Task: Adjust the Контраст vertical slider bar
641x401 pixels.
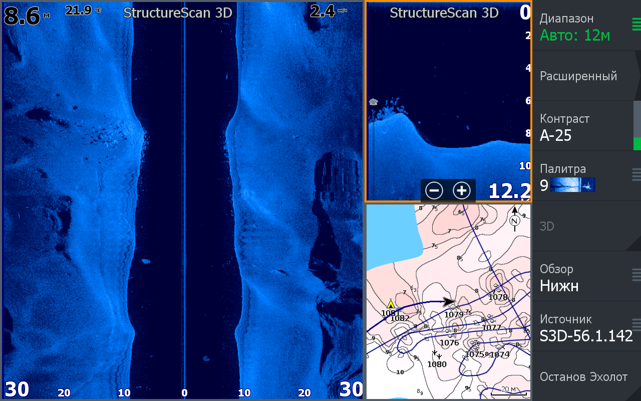Action: (x=636, y=126)
